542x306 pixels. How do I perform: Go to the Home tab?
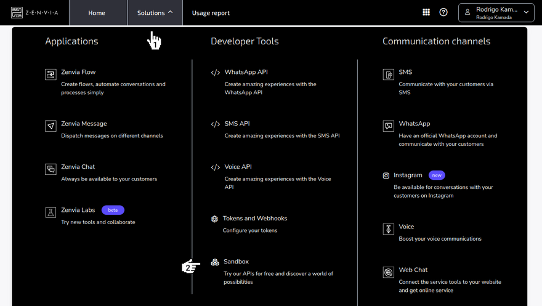point(97,13)
